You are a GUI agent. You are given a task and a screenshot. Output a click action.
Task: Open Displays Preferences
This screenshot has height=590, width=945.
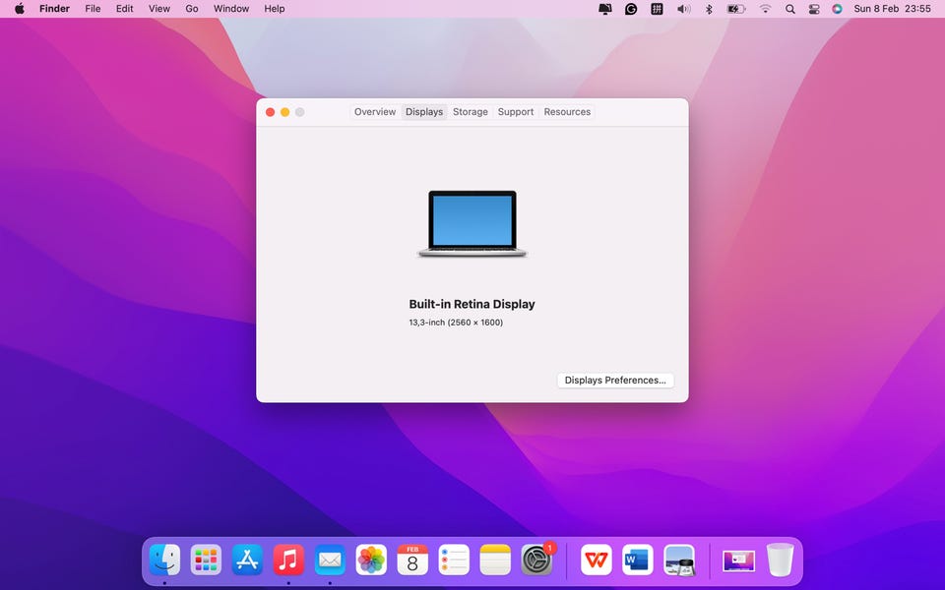click(615, 381)
